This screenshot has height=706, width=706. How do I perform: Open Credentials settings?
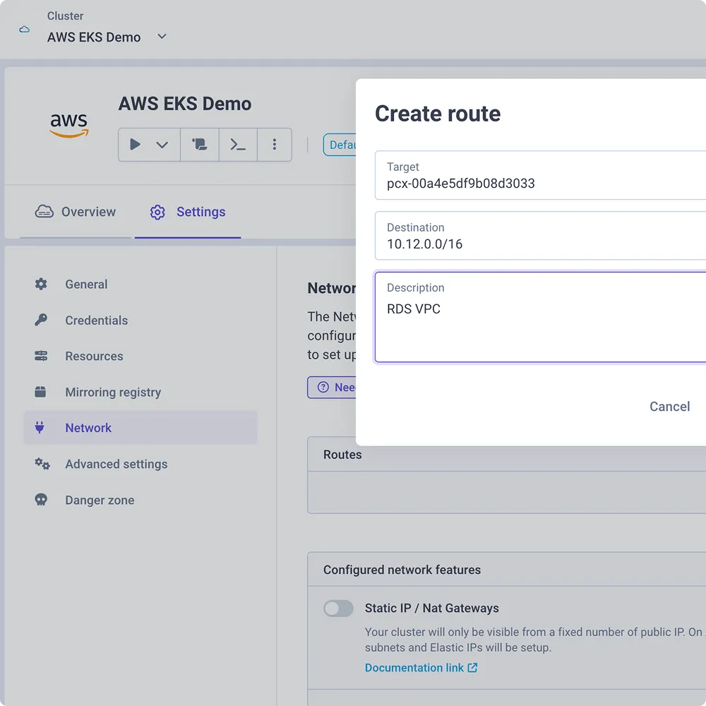[x=140, y=320]
